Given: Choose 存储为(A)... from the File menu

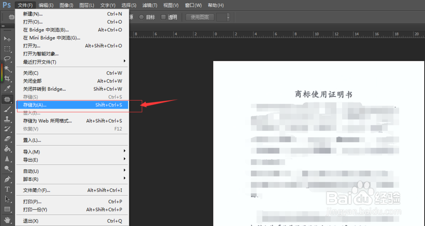Looking at the screenshot, I should pos(72,105).
